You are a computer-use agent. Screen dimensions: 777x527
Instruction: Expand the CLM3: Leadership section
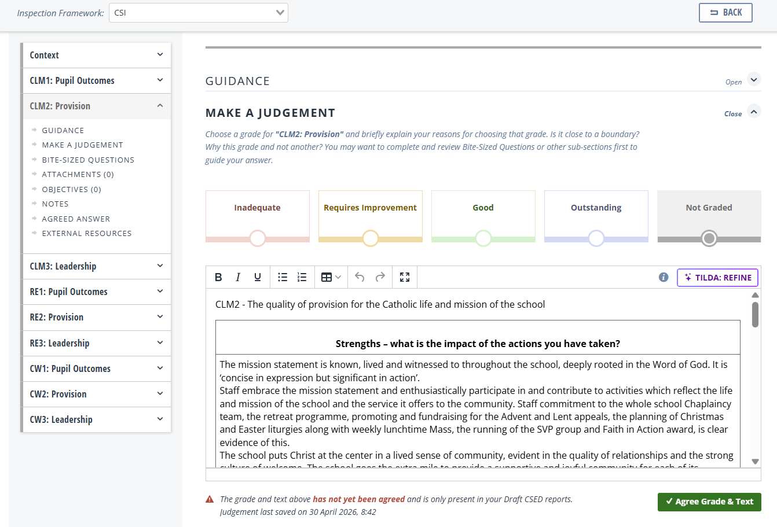tap(96, 266)
